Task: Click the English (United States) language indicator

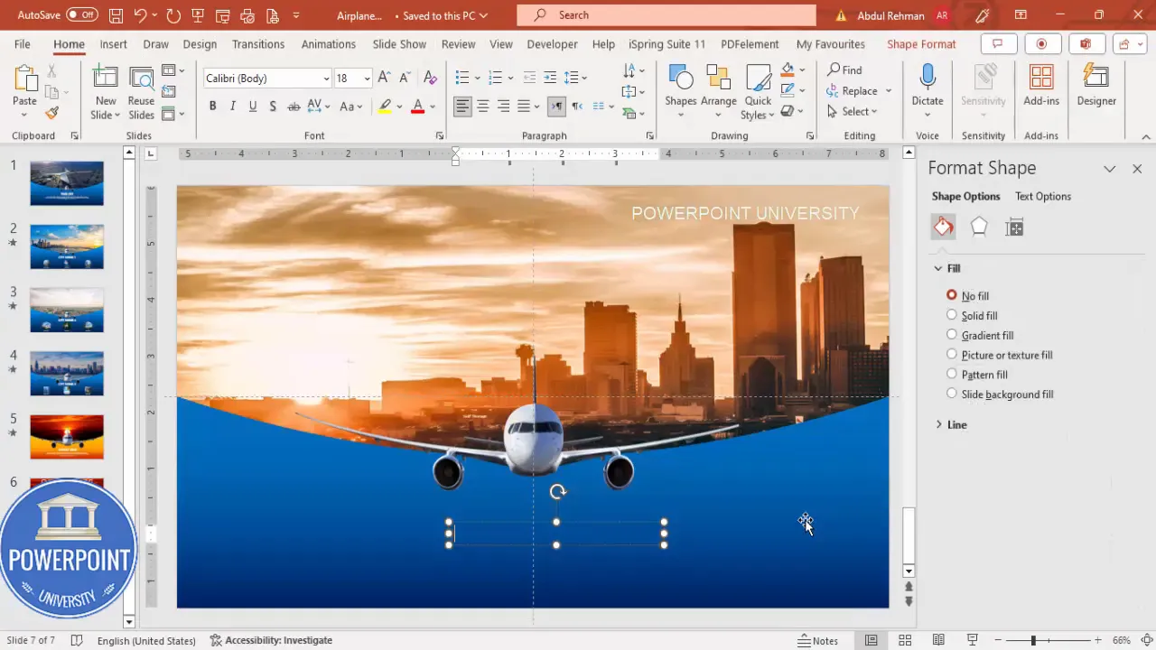Action: pyautogui.click(x=146, y=640)
